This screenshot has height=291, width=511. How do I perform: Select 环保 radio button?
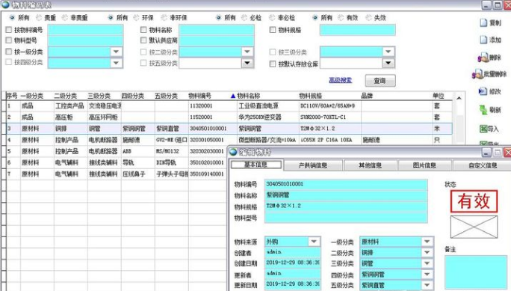tap(137, 18)
